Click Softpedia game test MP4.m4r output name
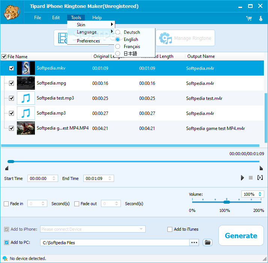Image resolution: width=268 pixels, height=263 pixels. [215, 128]
